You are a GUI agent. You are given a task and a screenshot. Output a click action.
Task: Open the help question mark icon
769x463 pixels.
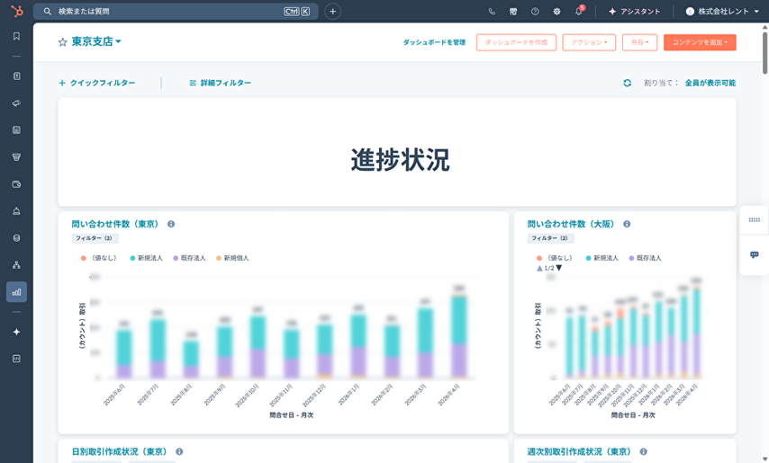[535, 12]
